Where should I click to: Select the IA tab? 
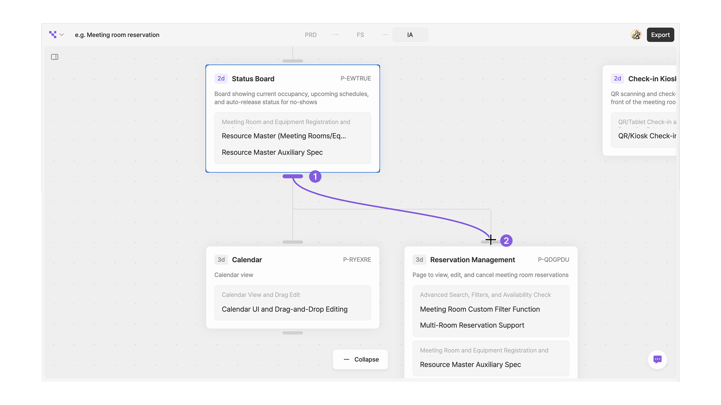(410, 34)
